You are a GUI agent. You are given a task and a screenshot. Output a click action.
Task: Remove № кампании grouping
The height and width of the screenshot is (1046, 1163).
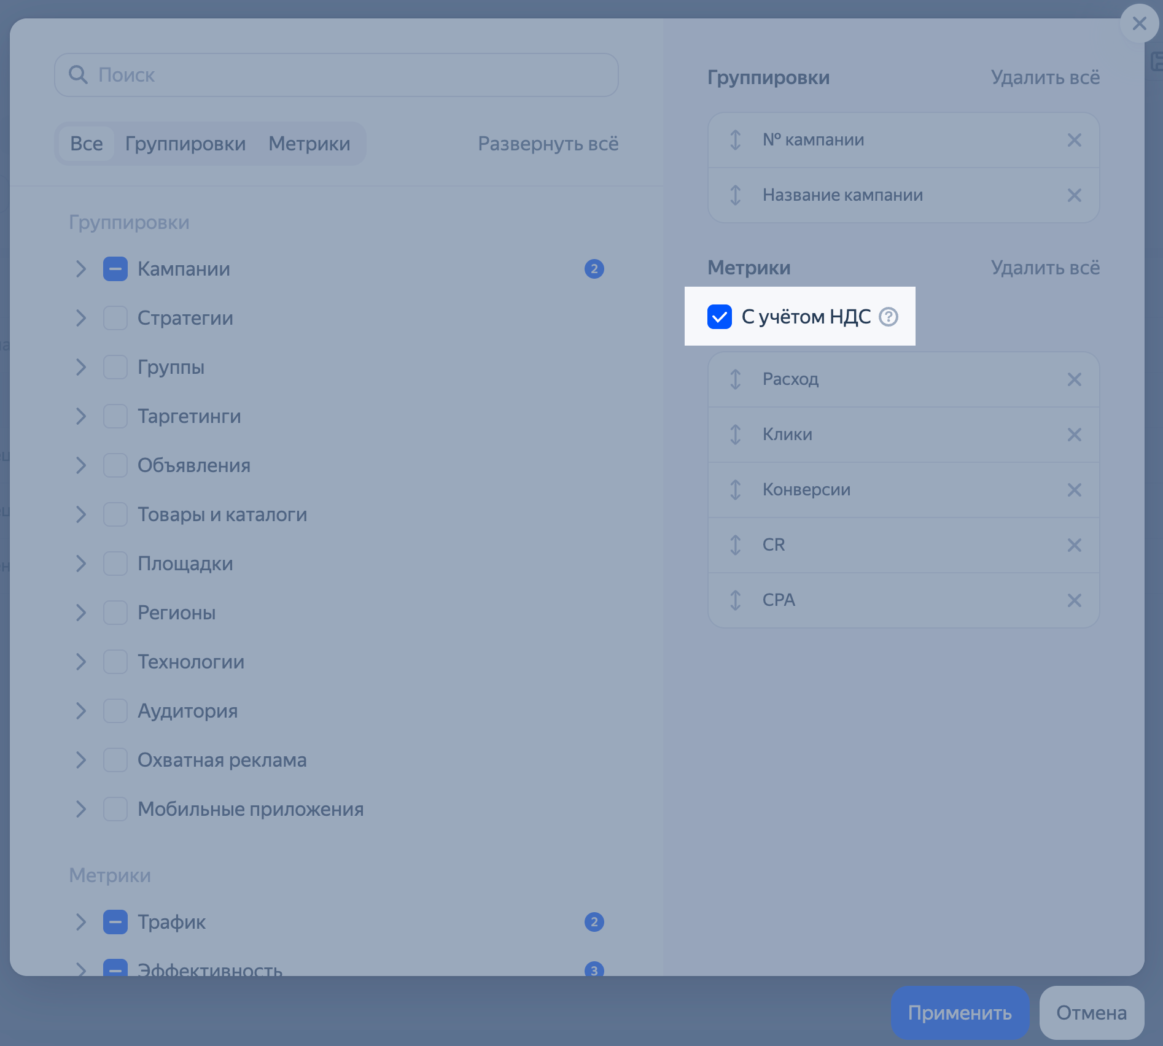[1074, 140]
